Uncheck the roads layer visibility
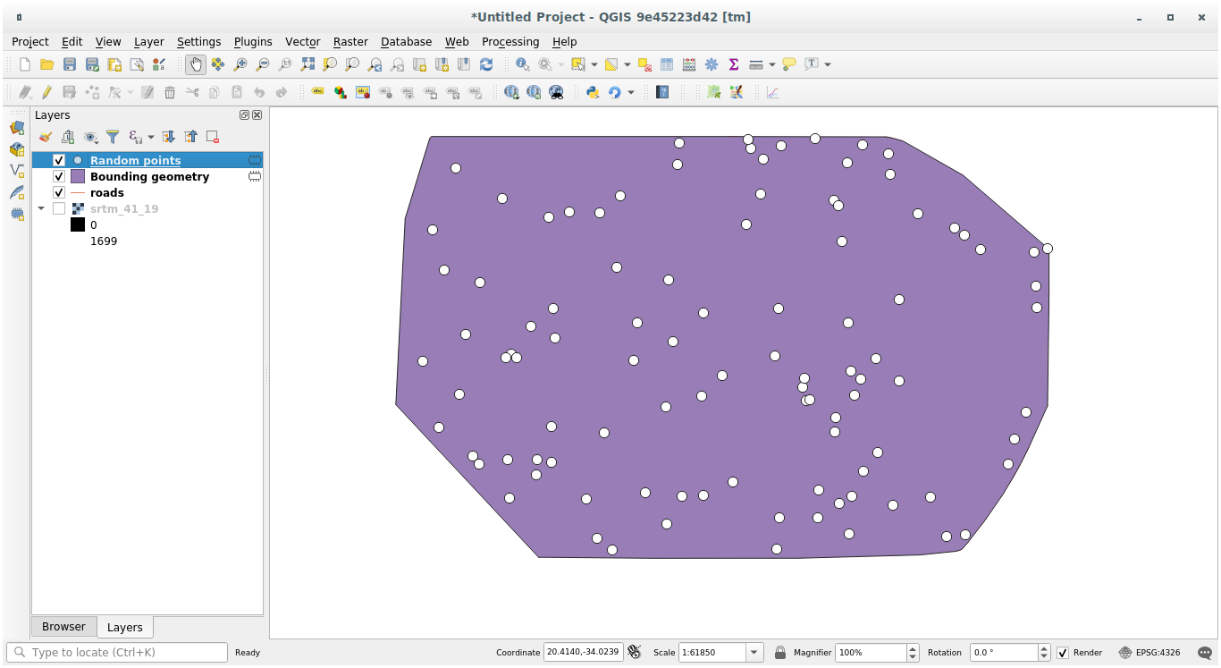The width and height of the screenshot is (1221, 668). 59,193
